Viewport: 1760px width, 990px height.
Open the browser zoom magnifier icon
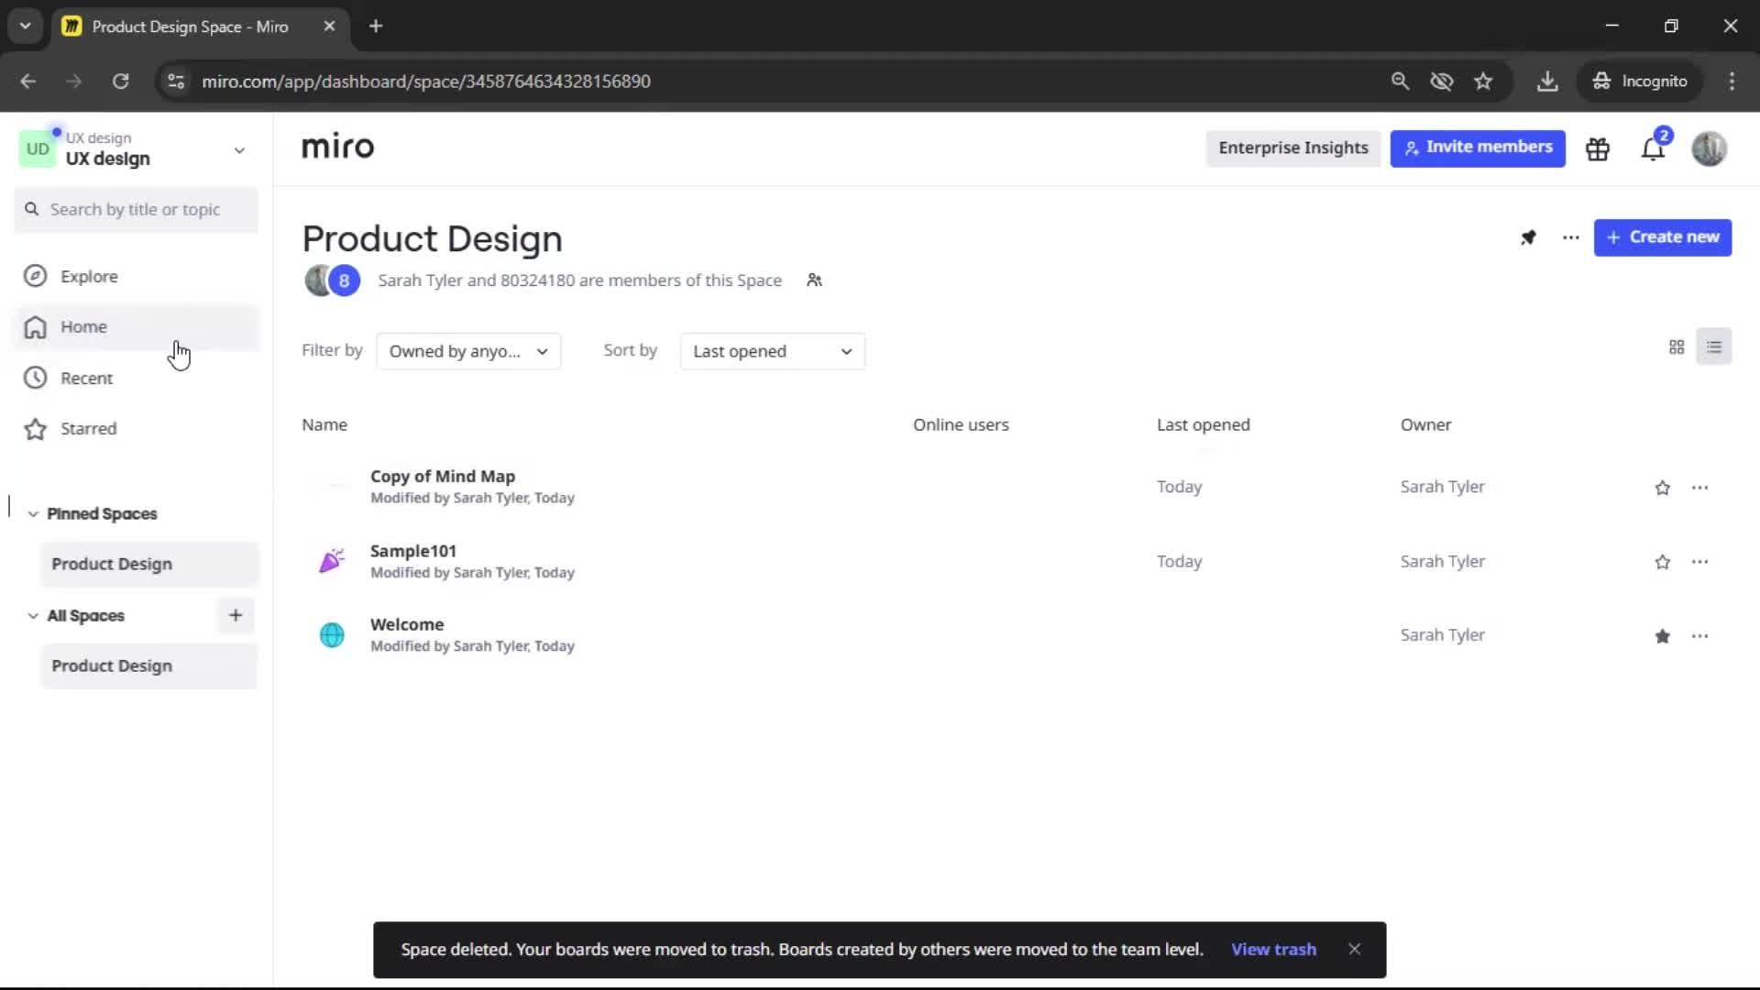[1400, 82]
